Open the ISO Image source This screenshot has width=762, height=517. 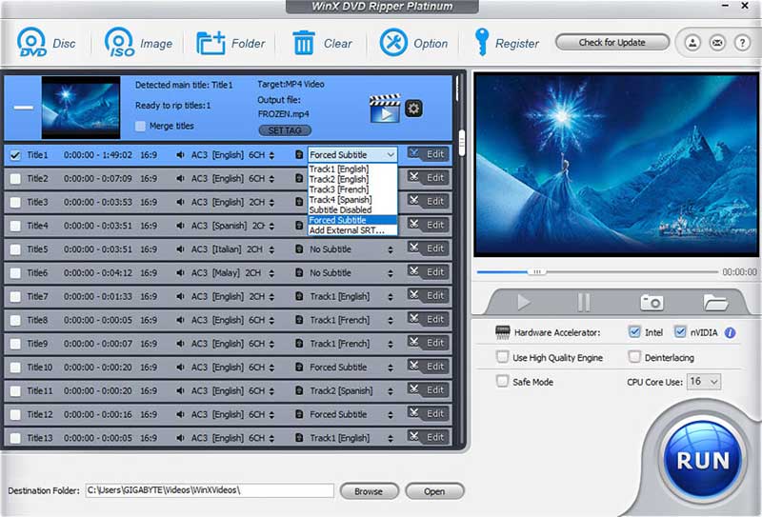tap(119, 43)
